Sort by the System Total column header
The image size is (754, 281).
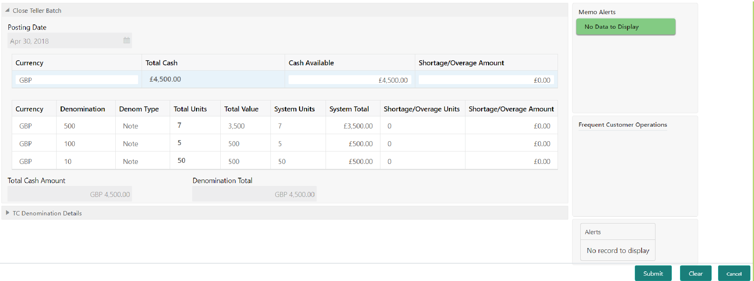[349, 109]
